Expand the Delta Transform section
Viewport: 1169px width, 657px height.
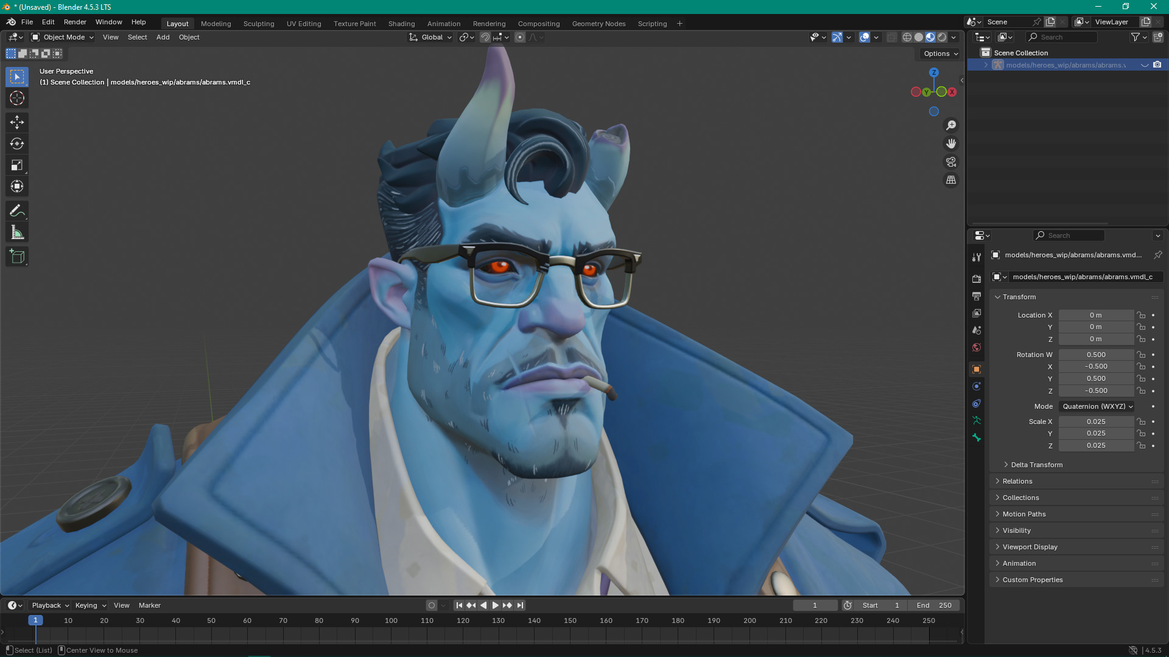coord(1036,465)
